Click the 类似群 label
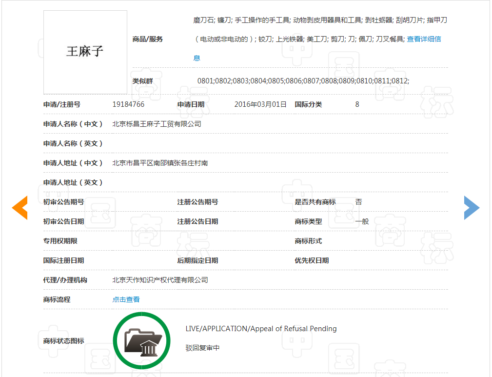The height and width of the screenshot is (377, 492). pyautogui.click(x=142, y=80)
